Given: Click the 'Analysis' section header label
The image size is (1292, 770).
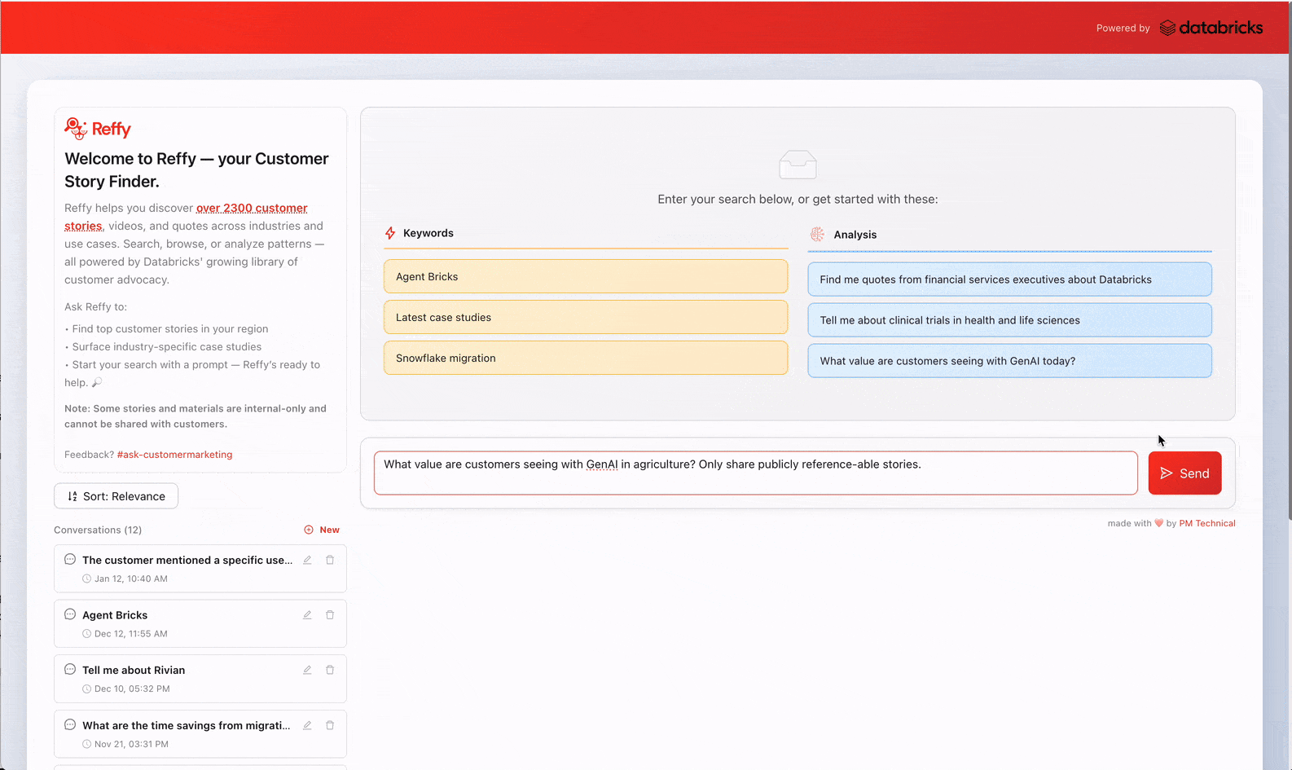Looking at the screenshot, I should [x=855, y=235].
